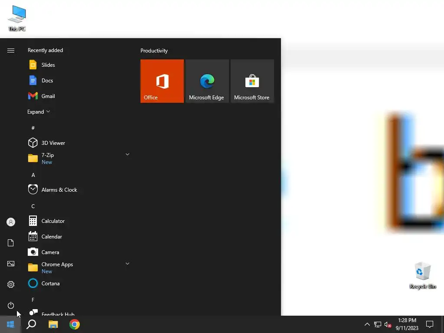Open taskbar Search magnifier

pyautogui.click(x=31, y=324)
